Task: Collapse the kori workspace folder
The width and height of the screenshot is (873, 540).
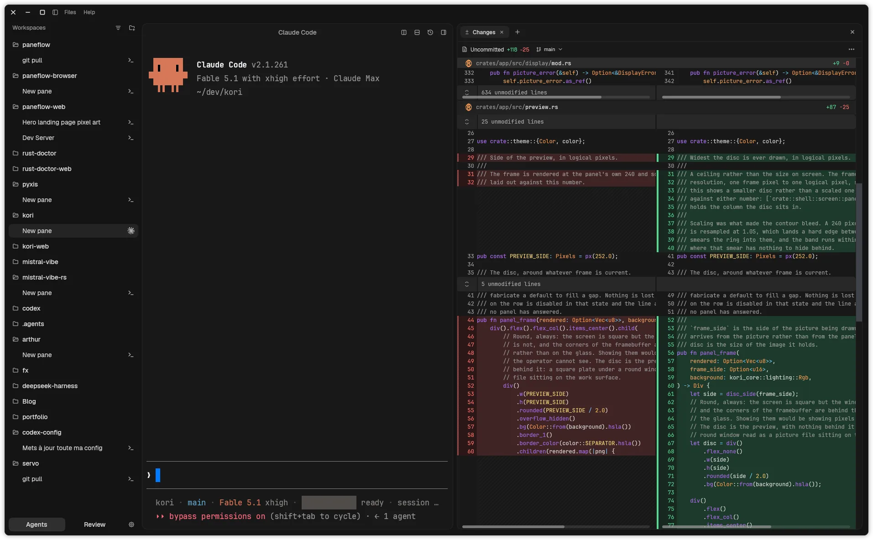Action: point(16,215)
